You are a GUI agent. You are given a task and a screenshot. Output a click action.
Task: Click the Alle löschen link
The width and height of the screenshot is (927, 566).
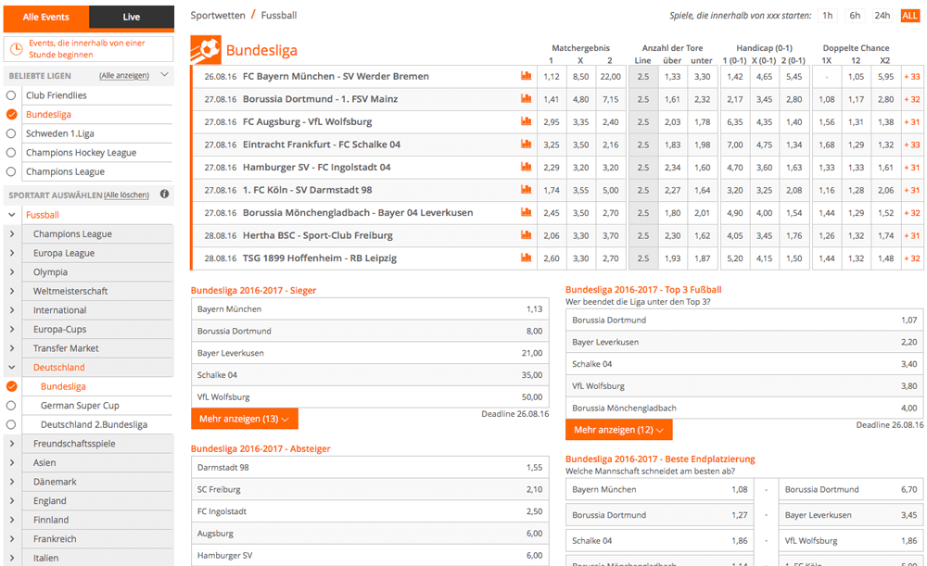click(126, 195)
